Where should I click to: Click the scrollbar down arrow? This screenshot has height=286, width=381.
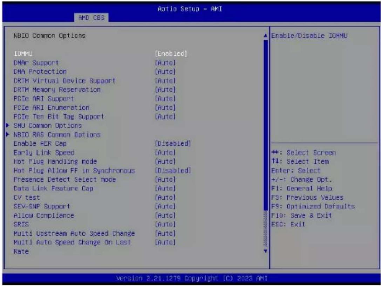(x=266, y=251)
